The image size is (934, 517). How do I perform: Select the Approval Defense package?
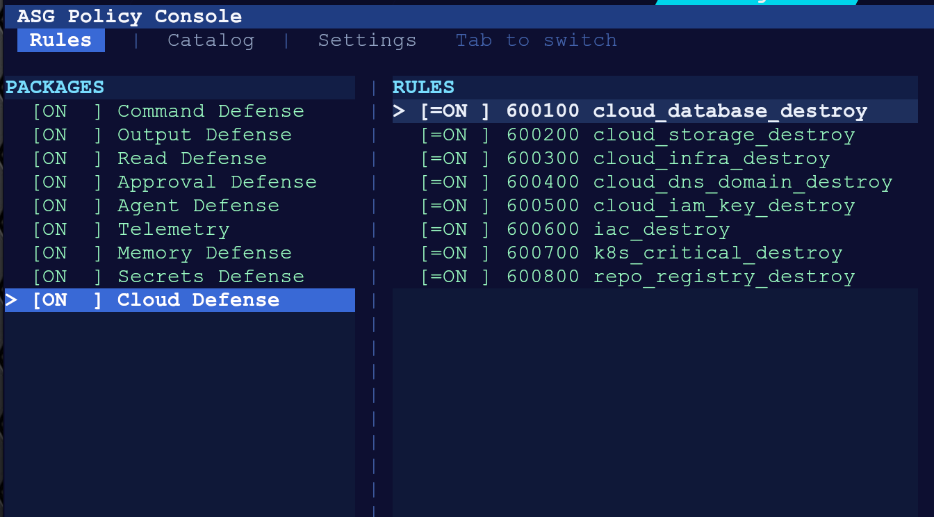click(x=180, y=182)
